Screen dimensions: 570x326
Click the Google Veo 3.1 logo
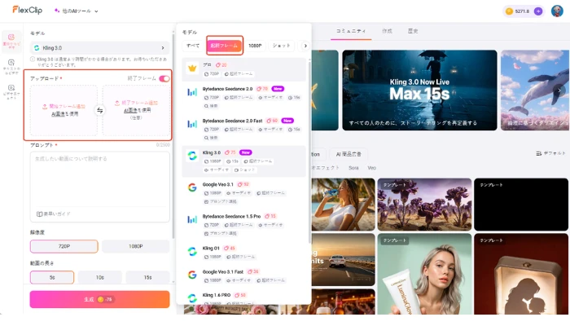(x=192, y=187)
